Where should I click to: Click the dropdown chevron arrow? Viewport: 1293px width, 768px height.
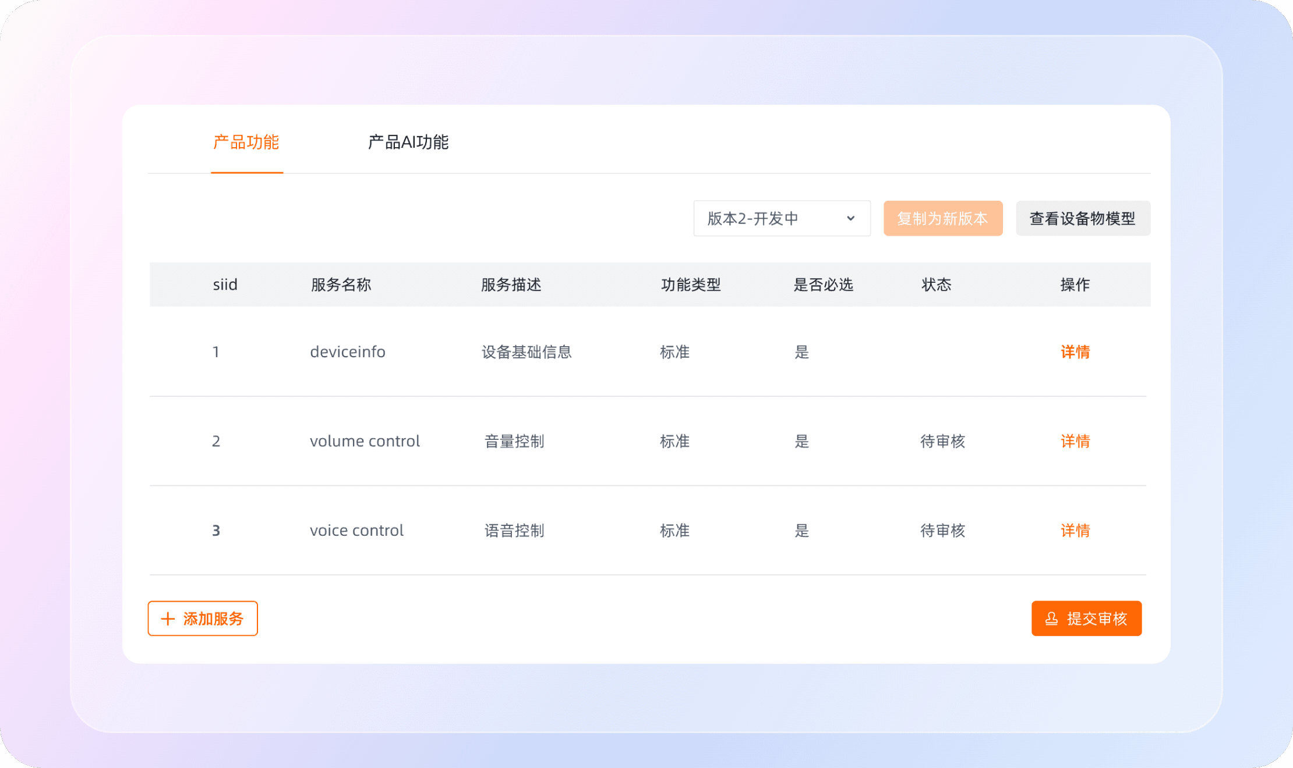click(850, 218)
